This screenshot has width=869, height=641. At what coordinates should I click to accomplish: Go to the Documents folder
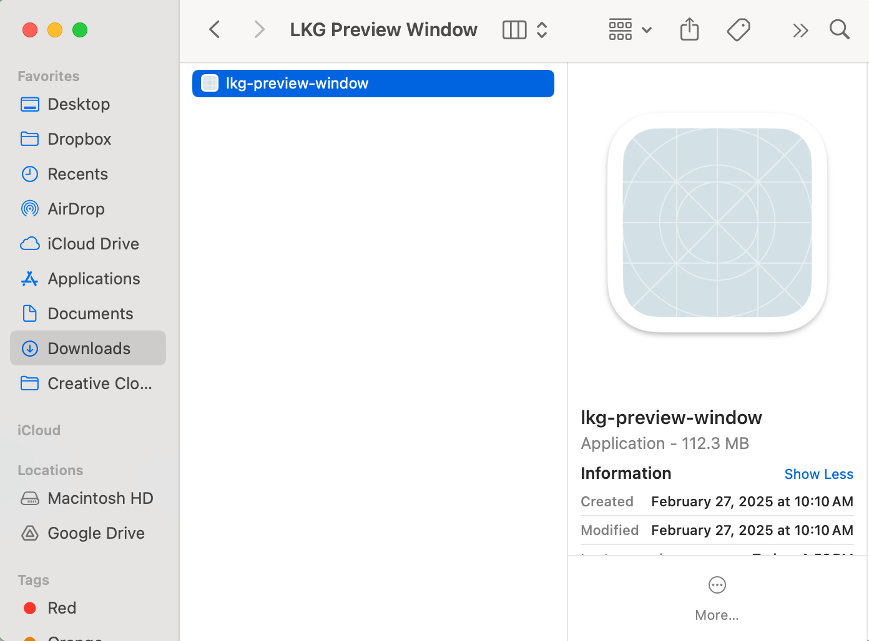[90, 314]
